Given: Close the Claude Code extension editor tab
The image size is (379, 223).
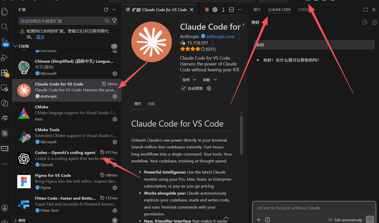Looking at the screenshot, I should point(192,10).
